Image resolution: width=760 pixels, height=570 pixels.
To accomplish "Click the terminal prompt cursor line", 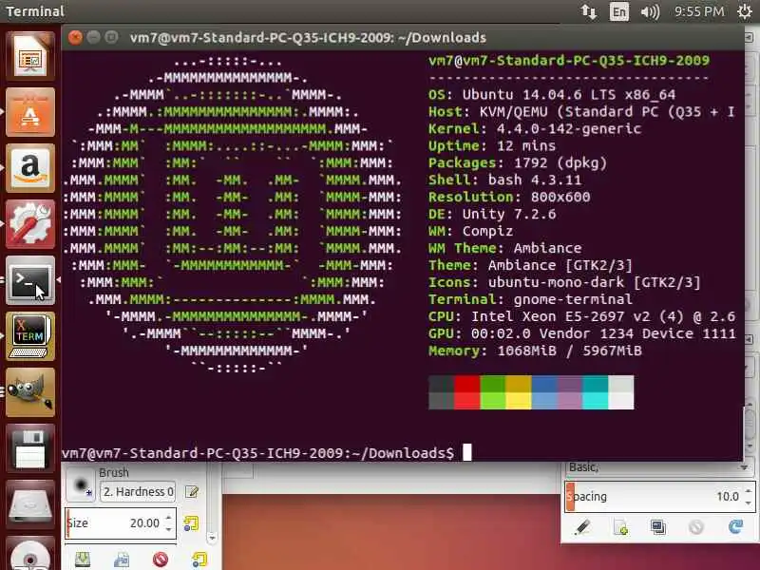I will click(x=267, y=453).
